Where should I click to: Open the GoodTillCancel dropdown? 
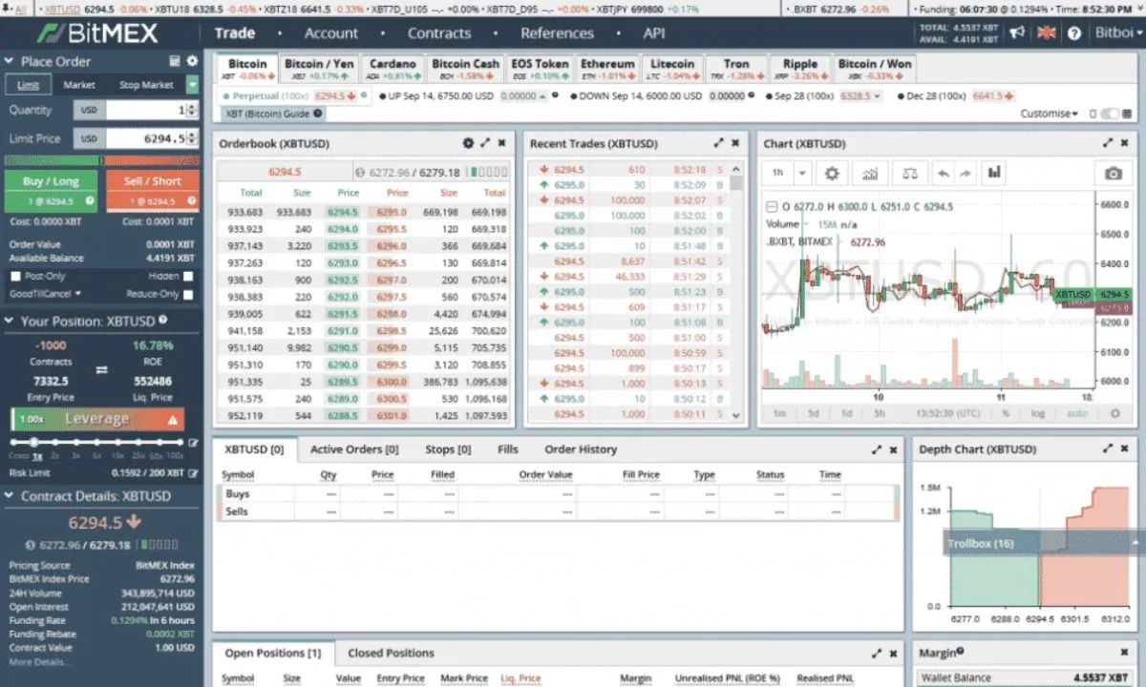43,293
